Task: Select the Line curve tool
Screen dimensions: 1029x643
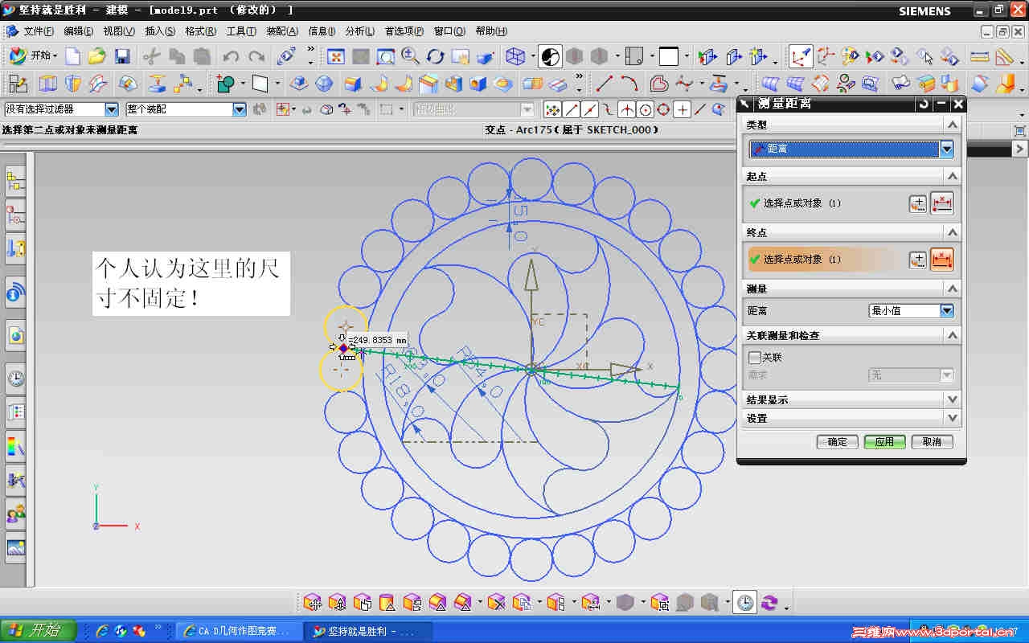Action: click(x=604, y=84)
